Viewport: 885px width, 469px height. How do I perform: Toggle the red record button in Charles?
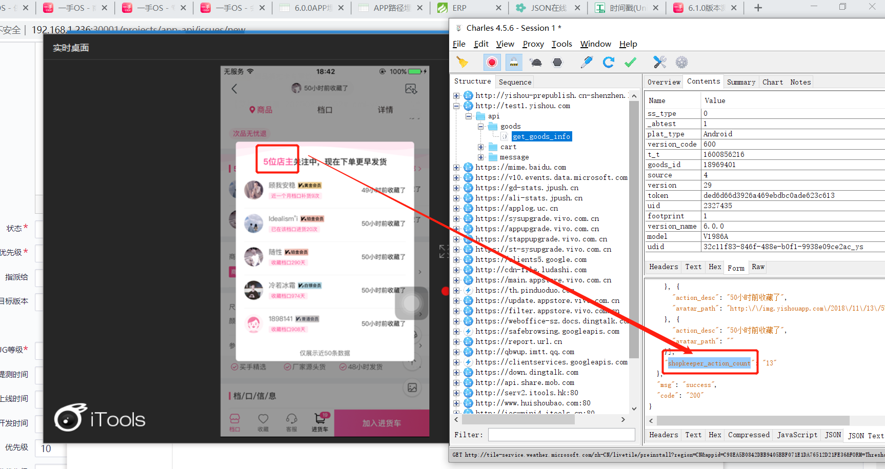(492, 63)
